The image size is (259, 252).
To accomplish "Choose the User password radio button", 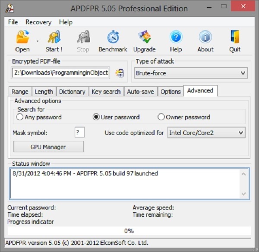I will pyautogui.click(x=96, y=117).
